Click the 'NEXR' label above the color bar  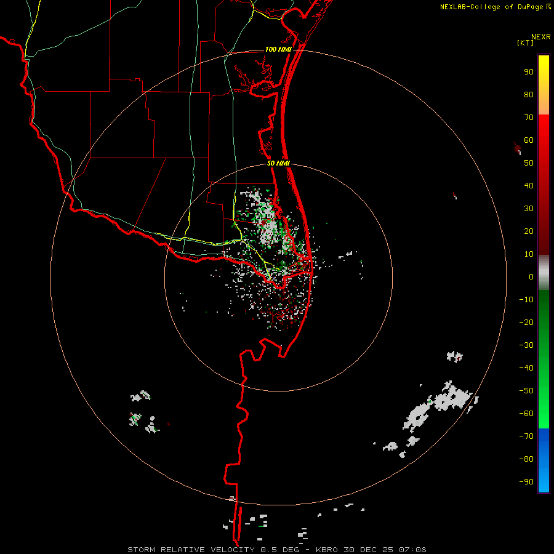(541, 37)
